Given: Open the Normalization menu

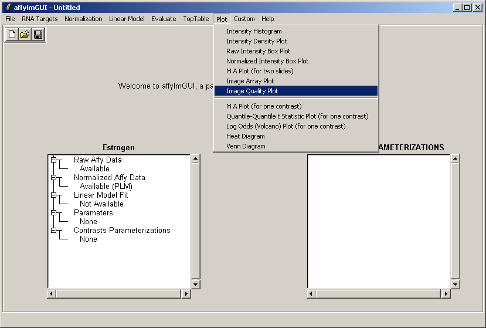Looking at the screenshot, I should pos(83,19).
